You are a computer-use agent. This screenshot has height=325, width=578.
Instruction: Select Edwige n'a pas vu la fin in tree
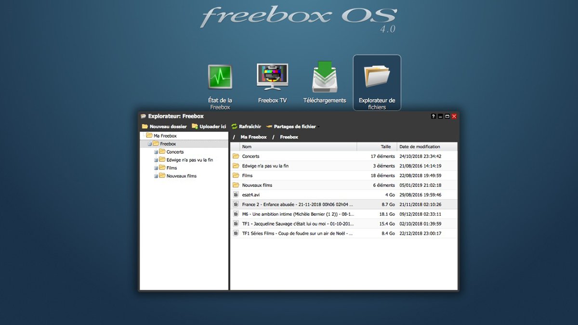[x=190, y=160]
